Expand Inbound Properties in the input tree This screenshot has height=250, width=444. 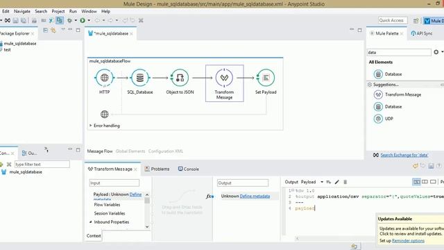click(x=91, y=222)
